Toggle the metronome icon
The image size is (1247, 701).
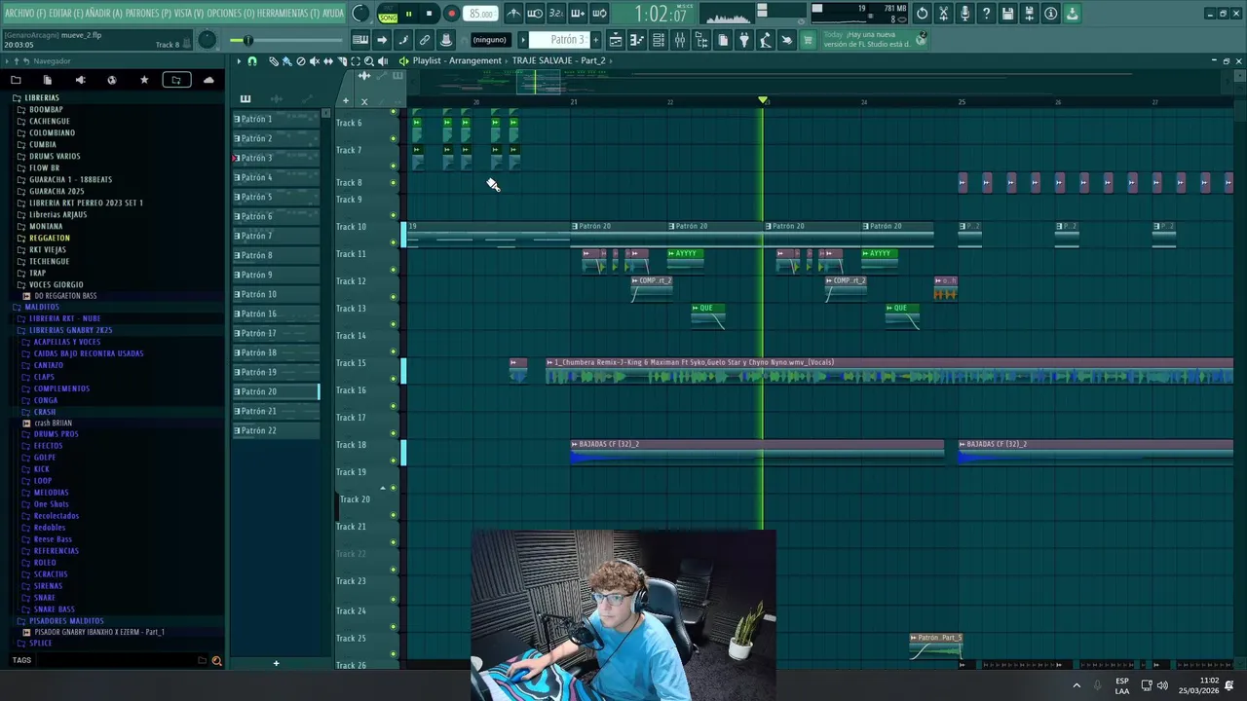pyautogui.click(x=513, y=14)
